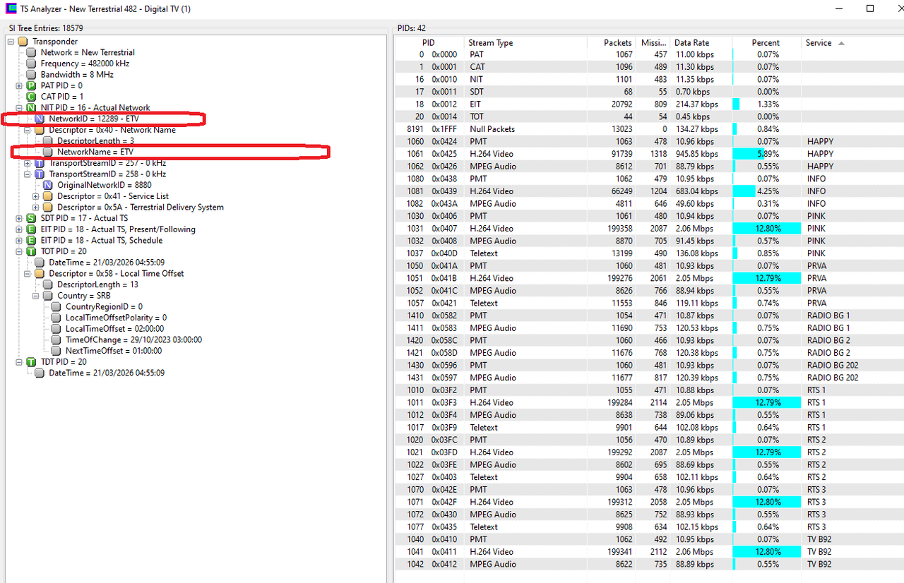Click the folder icon of Descriptor 0x5A Terrestrial Delivery
The height and width of the screenshot is (583, 904).
point(48,207)
